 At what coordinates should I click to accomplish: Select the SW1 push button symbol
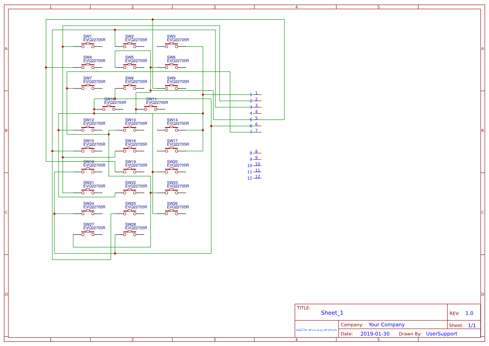(x=88, y=46)
